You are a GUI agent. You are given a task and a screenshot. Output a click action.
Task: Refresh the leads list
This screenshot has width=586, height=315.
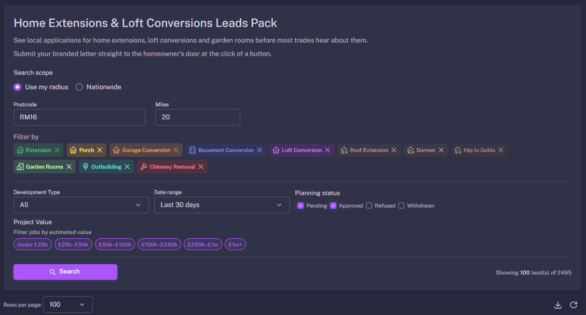tap(574, 305)
